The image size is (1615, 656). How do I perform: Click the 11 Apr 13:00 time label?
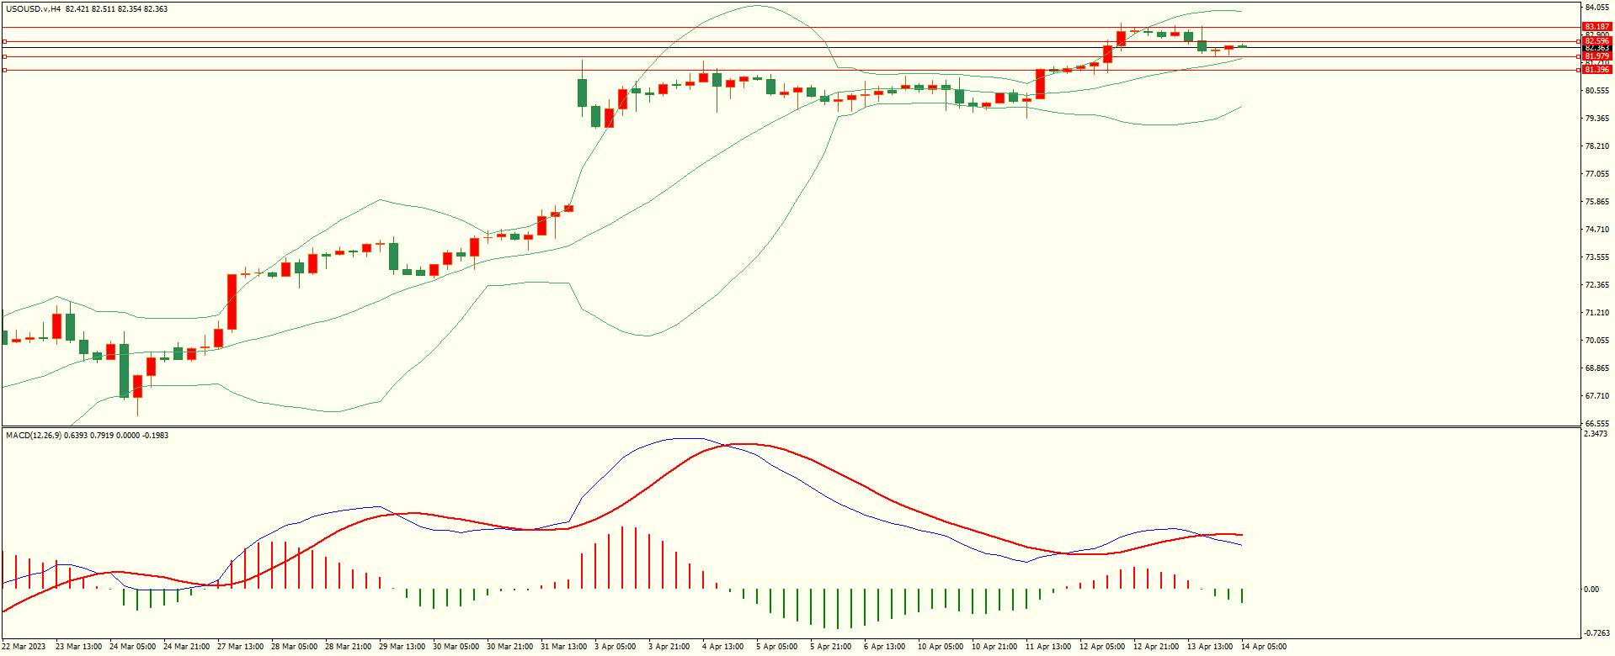point(1048,647)
